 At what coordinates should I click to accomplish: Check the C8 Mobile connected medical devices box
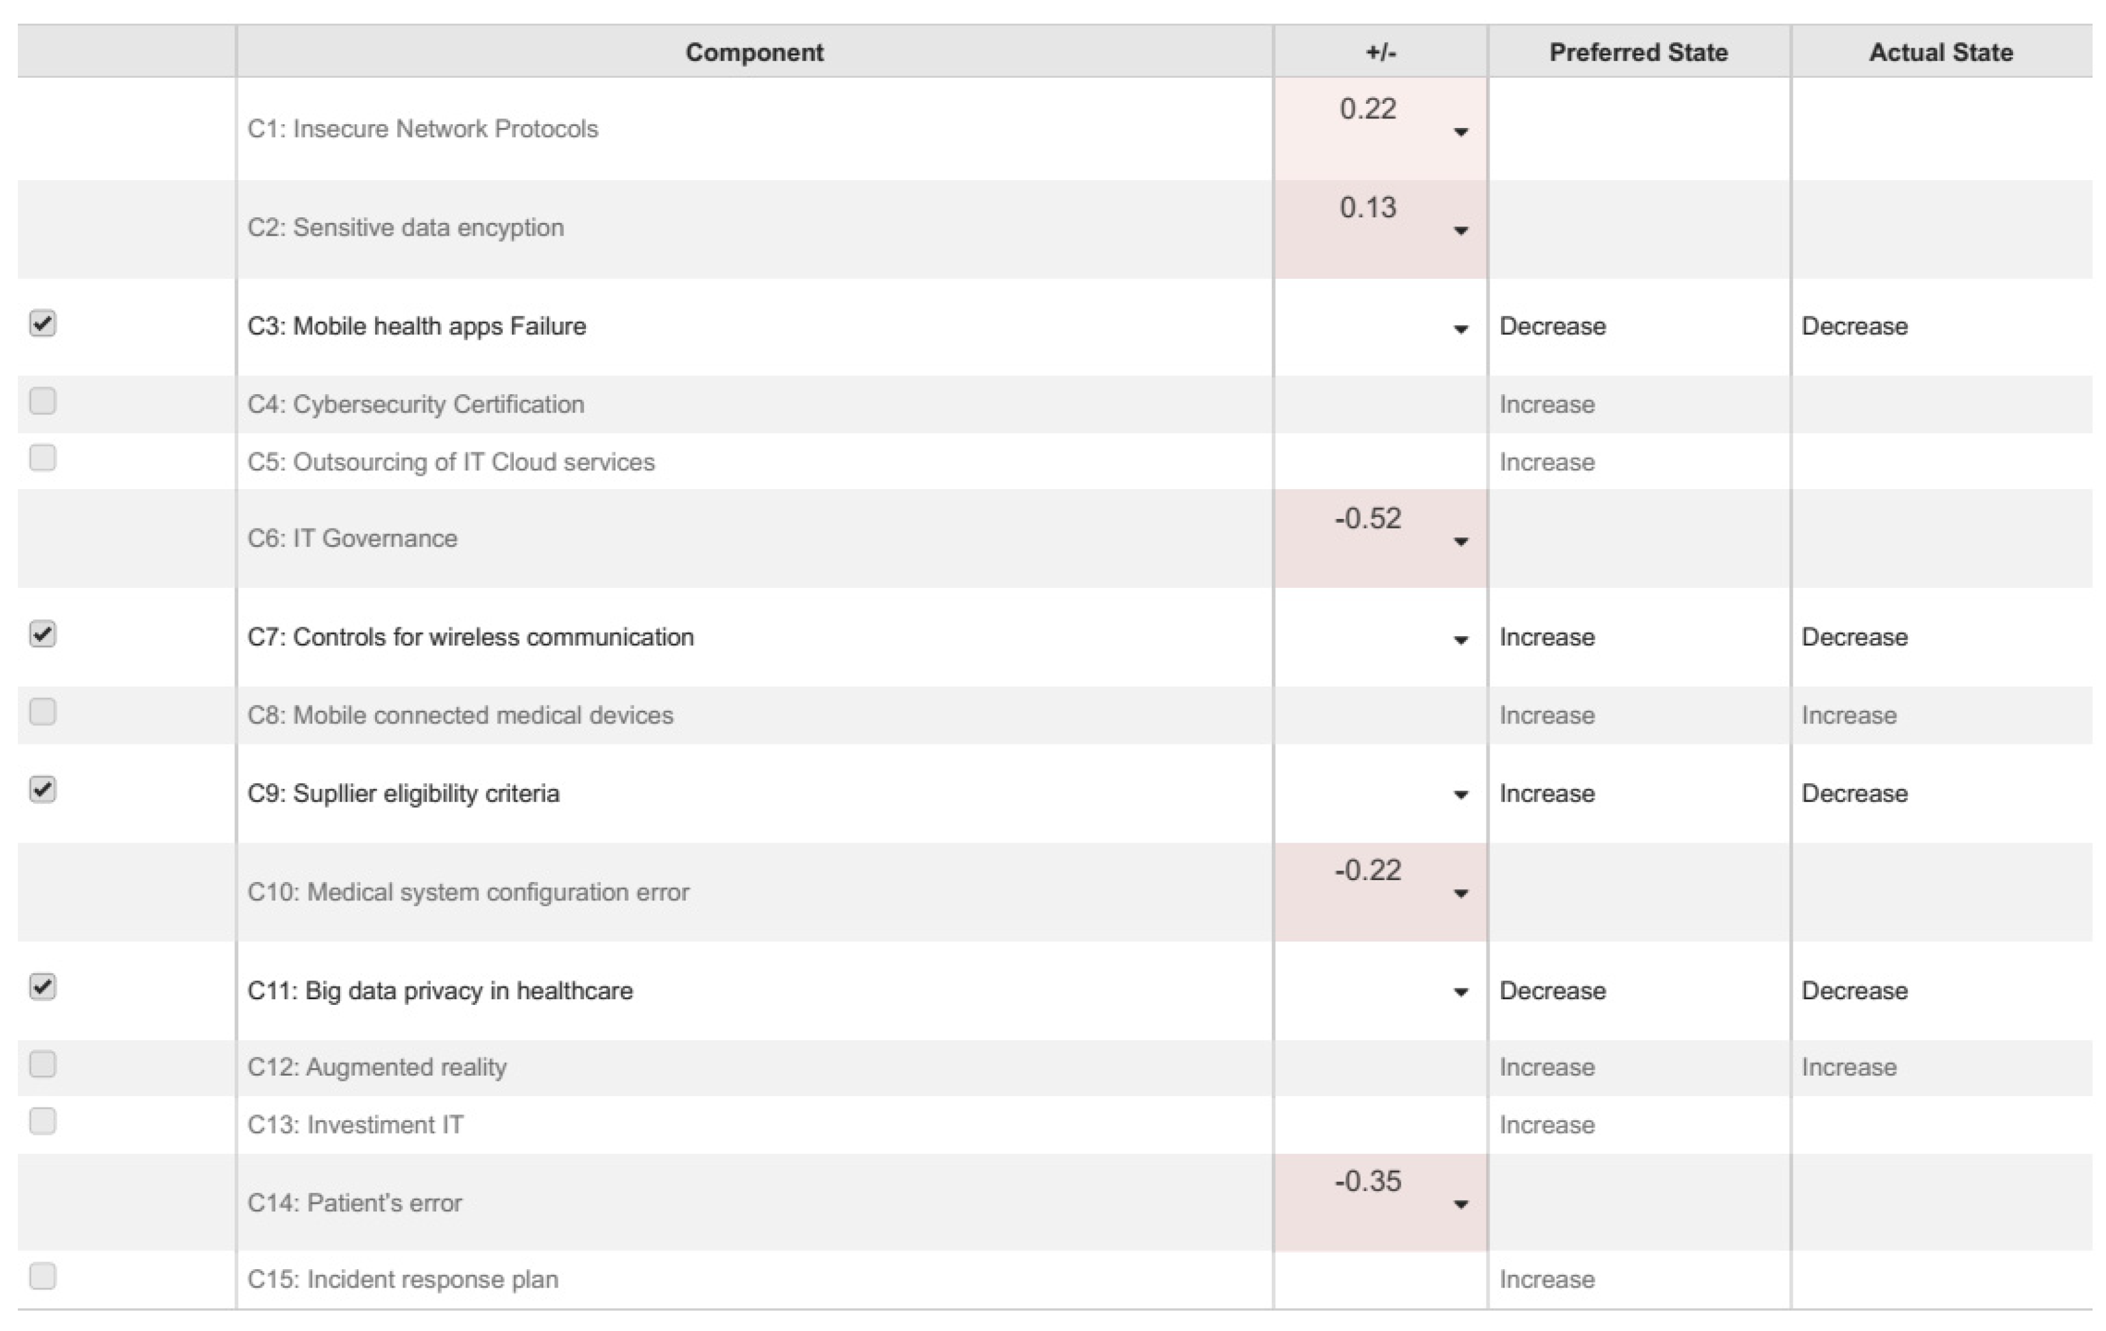click(x=42, y=712)
